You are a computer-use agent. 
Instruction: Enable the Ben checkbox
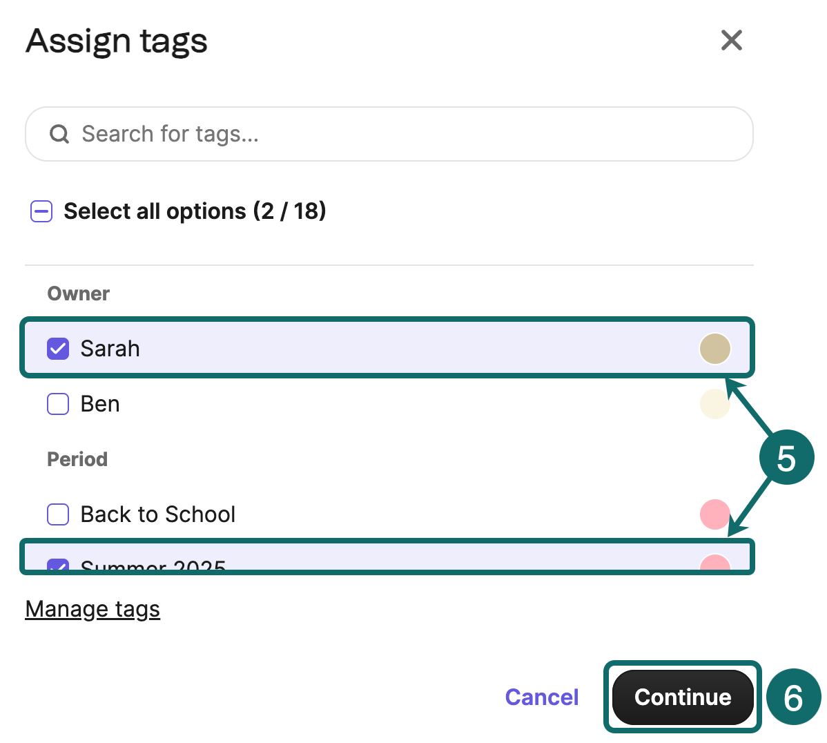tap(57, 404)
